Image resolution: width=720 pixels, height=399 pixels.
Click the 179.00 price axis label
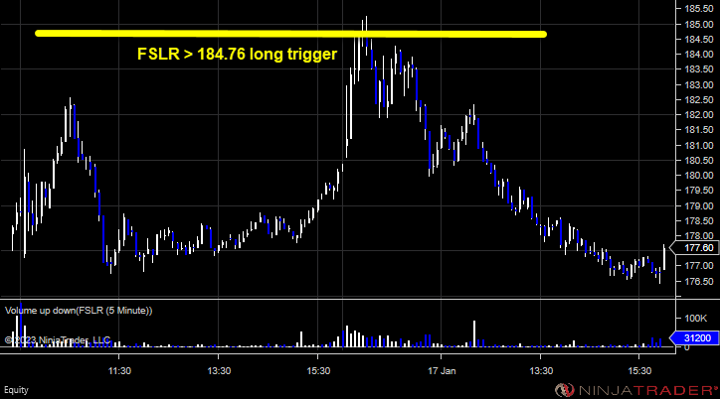(699, 205)
